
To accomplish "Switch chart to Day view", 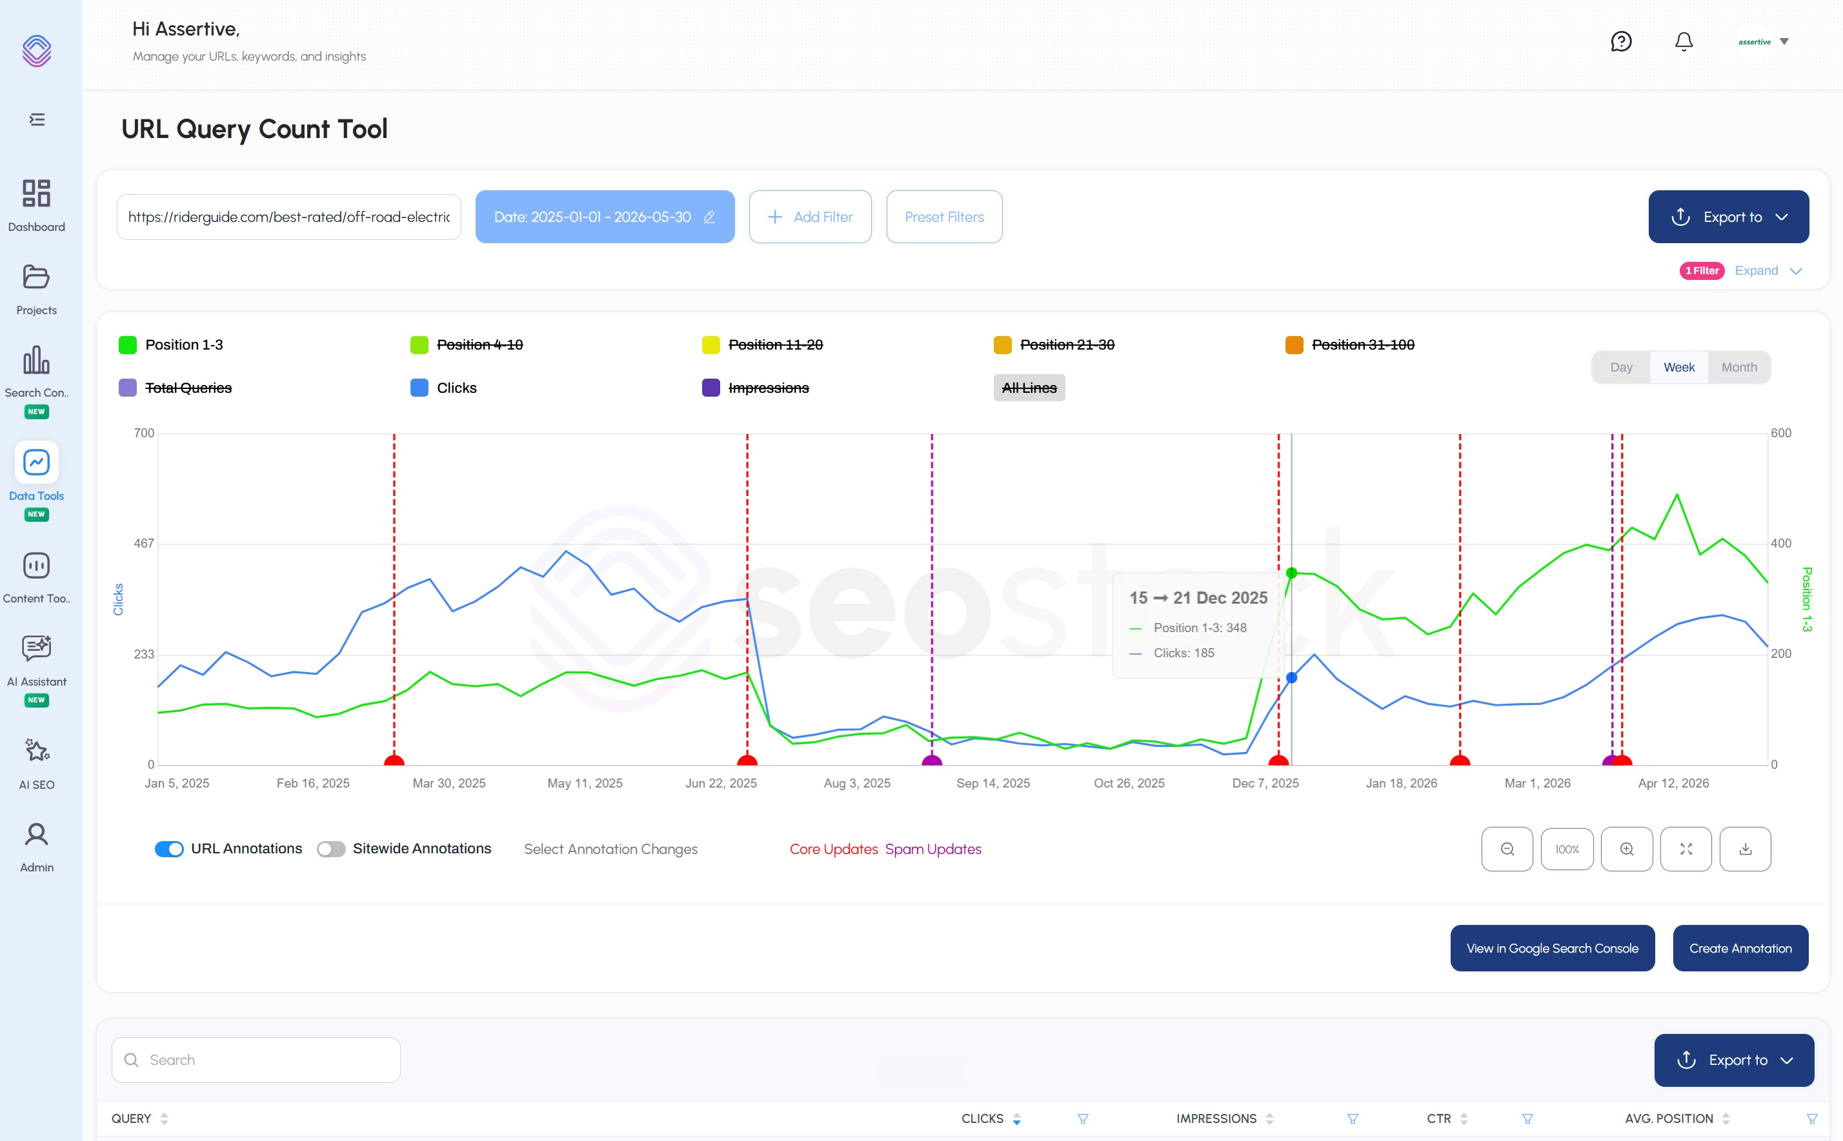I will point(1621,368).
